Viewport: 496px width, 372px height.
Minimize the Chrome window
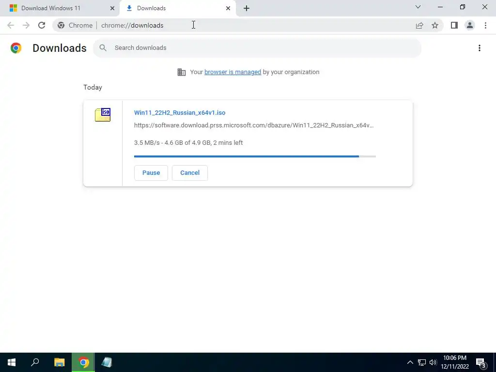pos(440,7)
